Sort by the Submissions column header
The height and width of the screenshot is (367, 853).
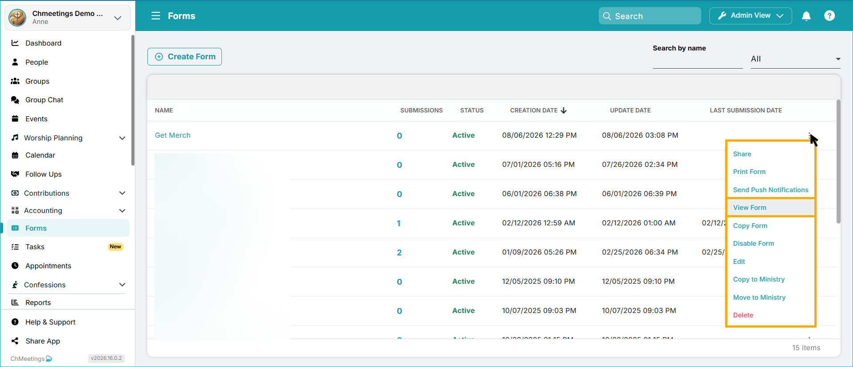click(x=421, y=110)
